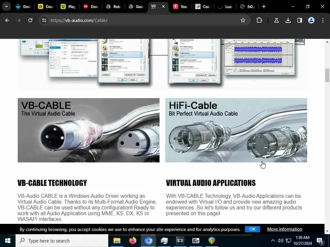
Task: Click the scrollbar up arrow
Action: click(x=327, y=42)
